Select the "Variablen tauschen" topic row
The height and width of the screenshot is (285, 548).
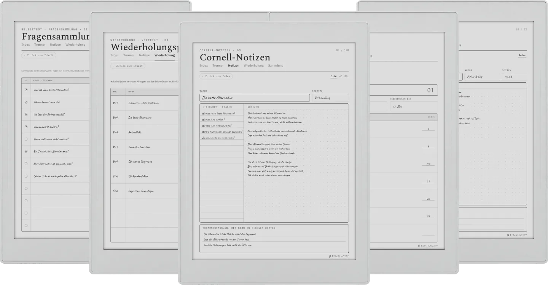click(x=145, y=147)
